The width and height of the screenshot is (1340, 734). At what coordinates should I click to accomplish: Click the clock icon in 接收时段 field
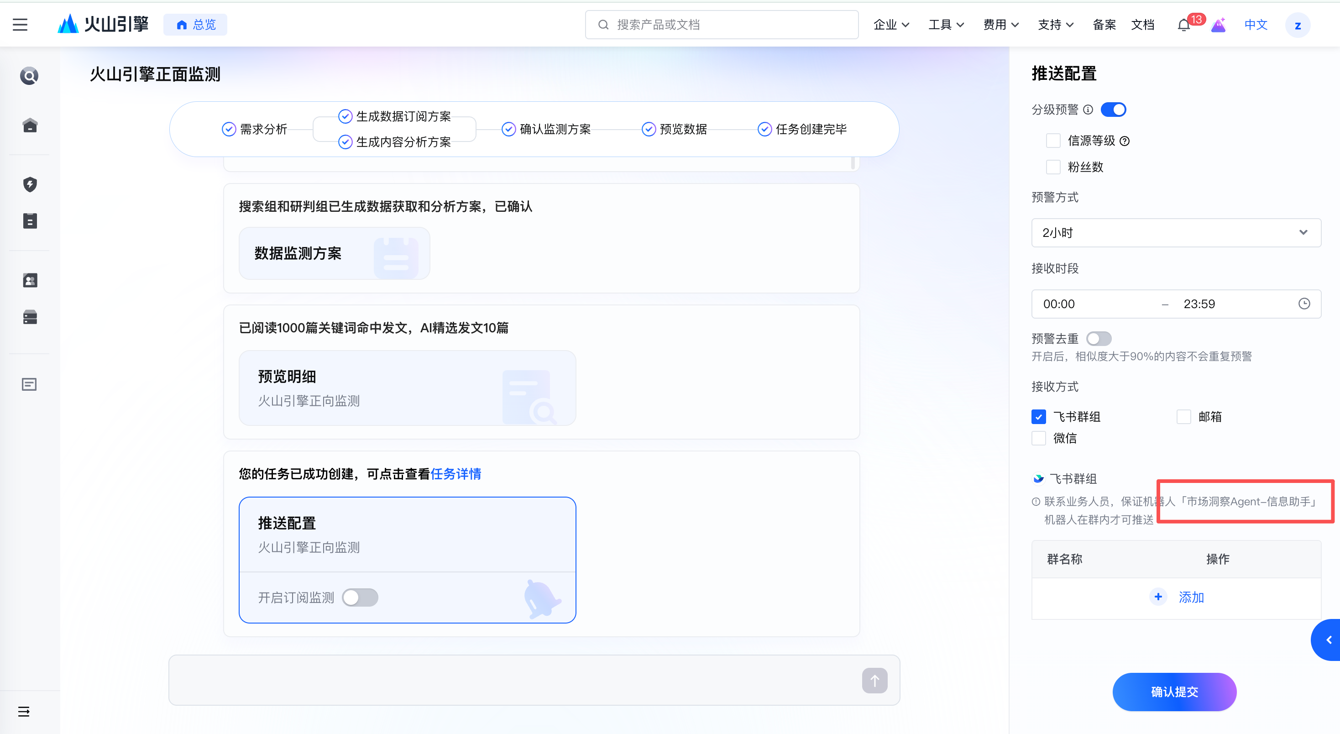pos(1304,304)
